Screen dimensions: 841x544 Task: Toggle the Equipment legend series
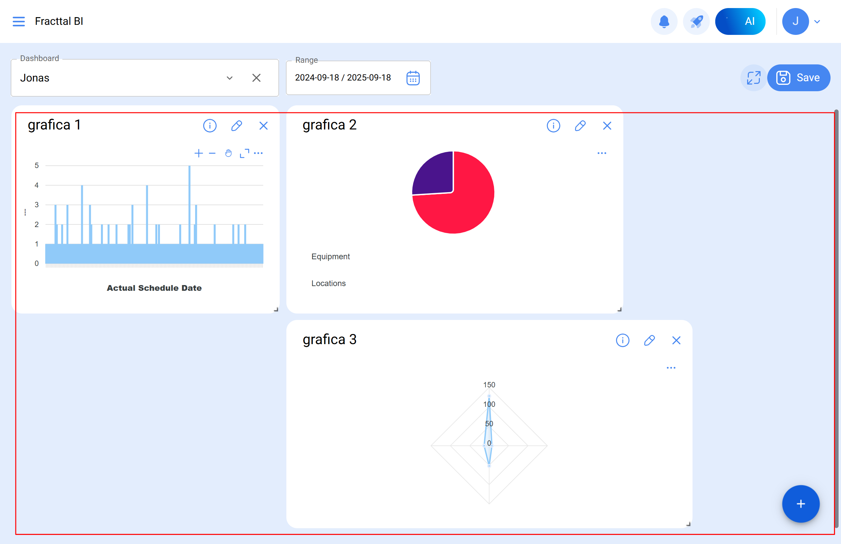pos(330,257)
